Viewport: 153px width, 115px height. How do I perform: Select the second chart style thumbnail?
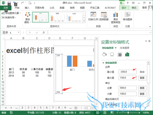[x=57, y=17]
